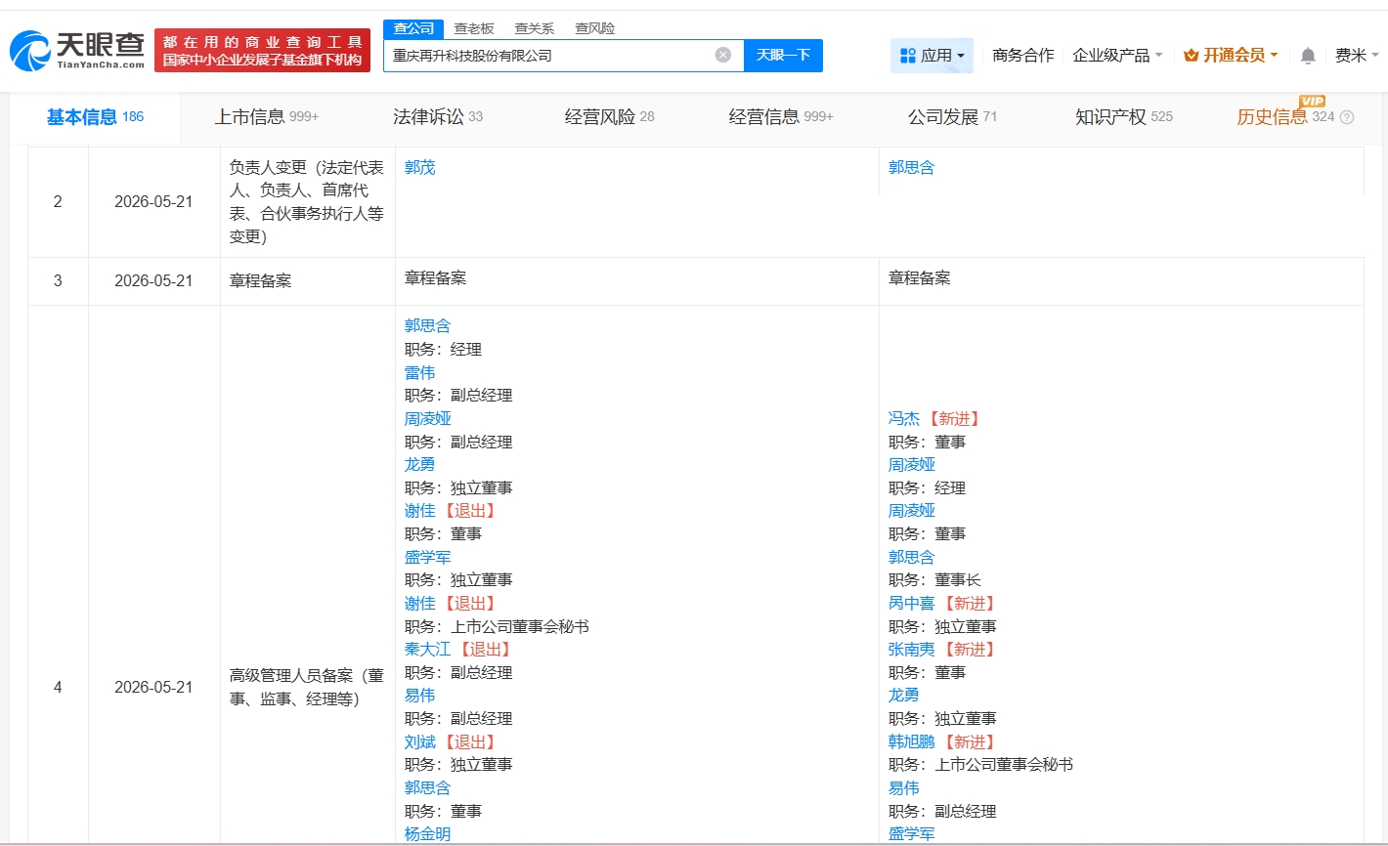Open 周凌娅 listed as 副总经理 before change
The width and height of the screenshot is (1388, 846).
pos(428,419)
